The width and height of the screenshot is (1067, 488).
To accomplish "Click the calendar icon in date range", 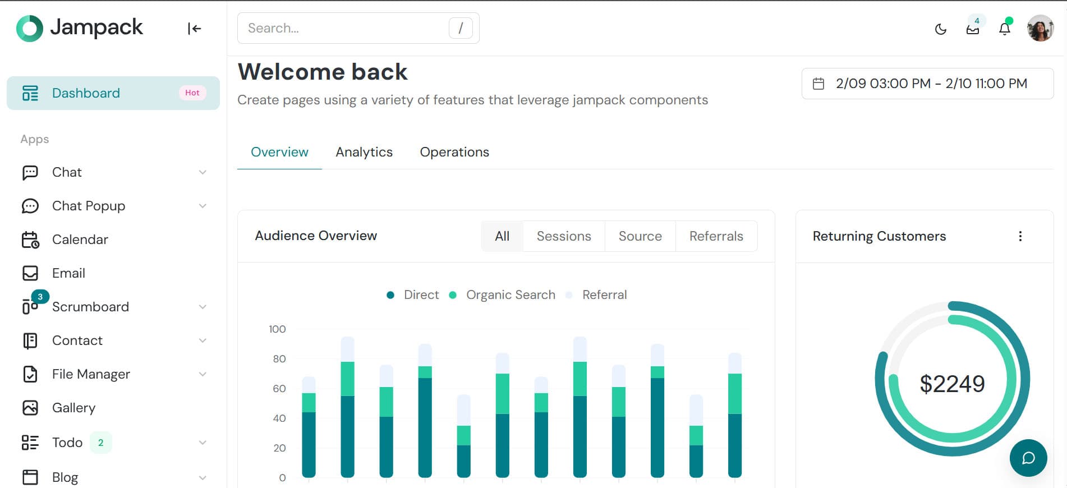I will point(818,84).
